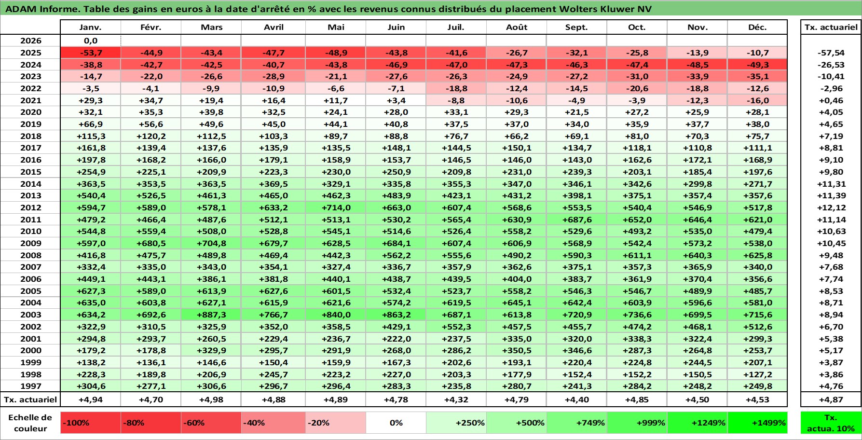Click the 2010 row label
Image resolution: width=862 pixels, height=440 pixels.
[31, 231]
